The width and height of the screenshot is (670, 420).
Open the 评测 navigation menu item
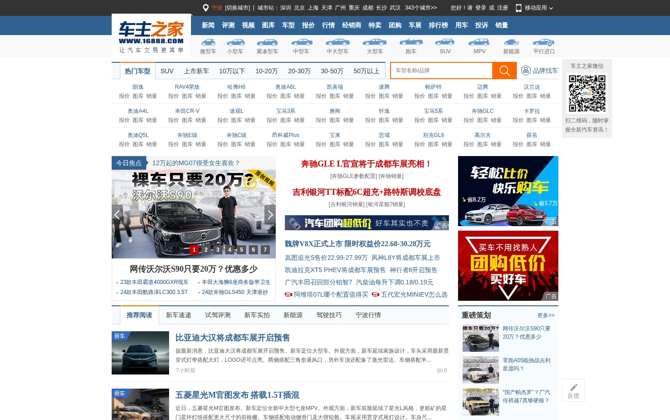coord(228,25)
